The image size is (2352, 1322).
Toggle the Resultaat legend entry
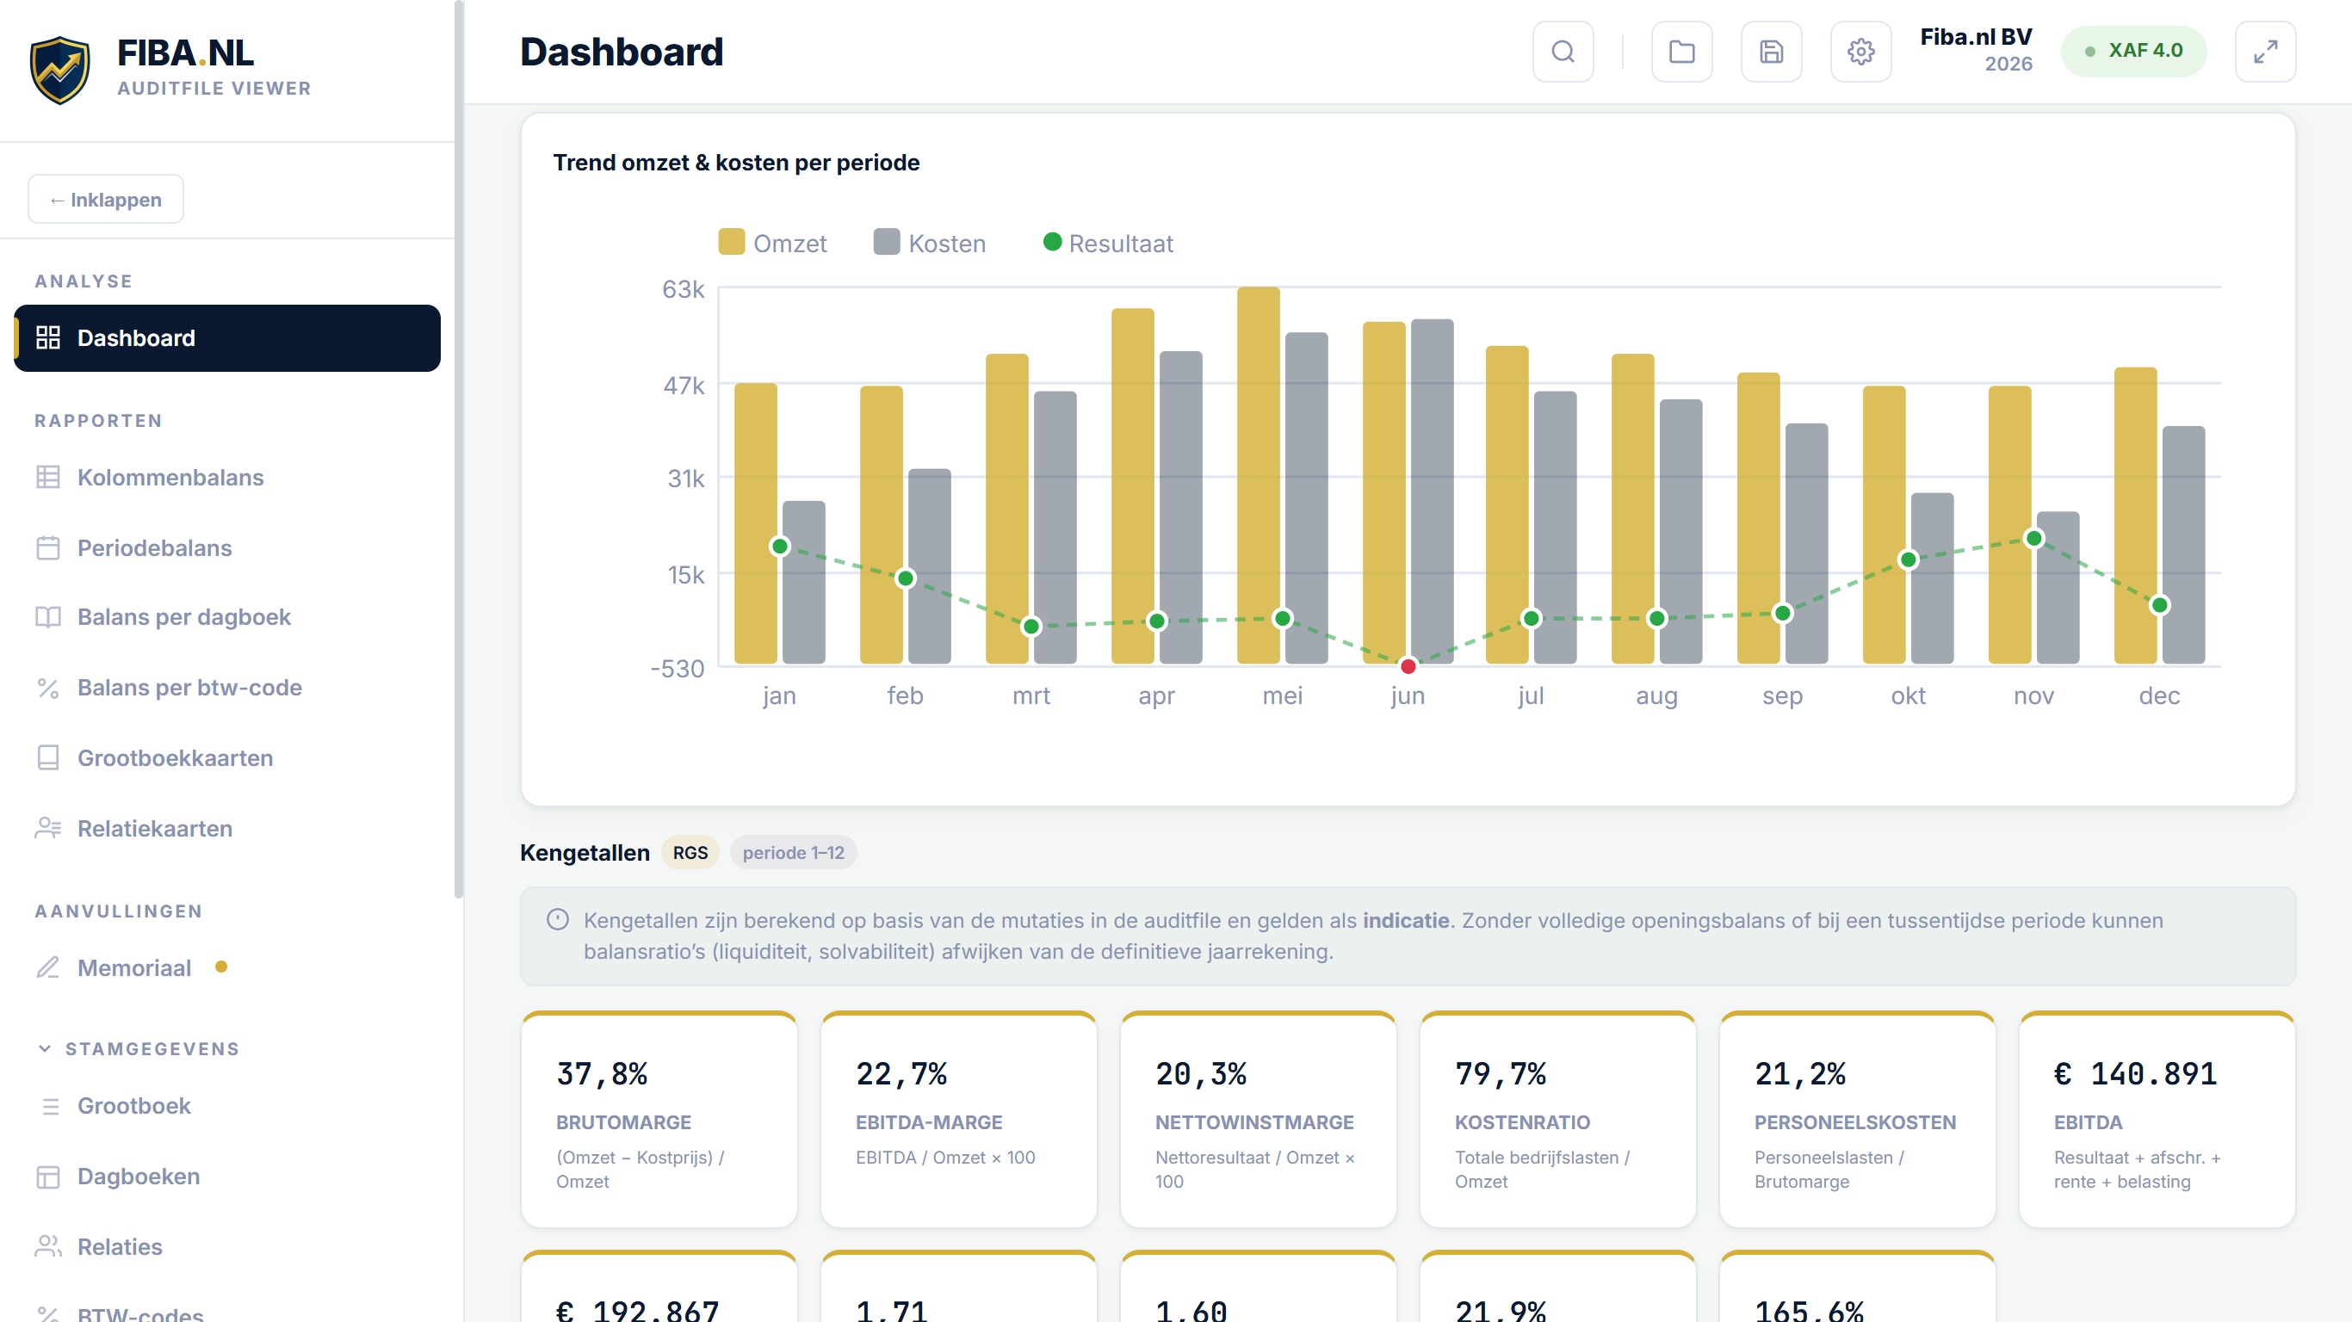[x=1107, y=243]
